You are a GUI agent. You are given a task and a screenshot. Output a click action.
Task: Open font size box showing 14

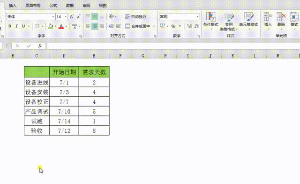[61, 17]
